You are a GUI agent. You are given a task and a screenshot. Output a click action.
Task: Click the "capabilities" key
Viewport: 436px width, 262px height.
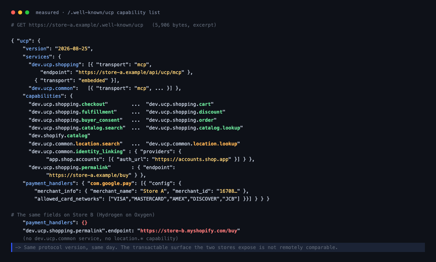43,96
